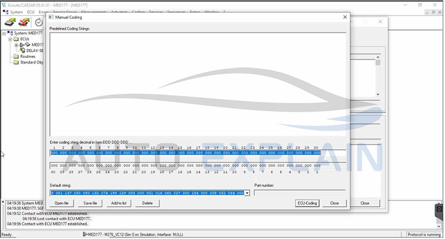Screen dimensions: 445x239
Task: Click the MED177 status bar ECU icon
Action: click(x=85, y=235)
